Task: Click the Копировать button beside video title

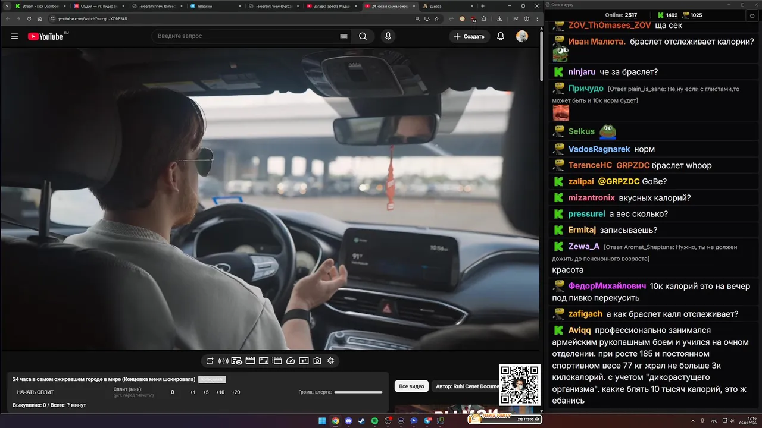Action: pyautogui.click(x=212, y=379)
